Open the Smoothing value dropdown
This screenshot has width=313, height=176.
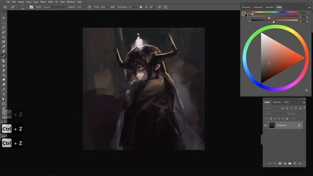pos(136,7)
